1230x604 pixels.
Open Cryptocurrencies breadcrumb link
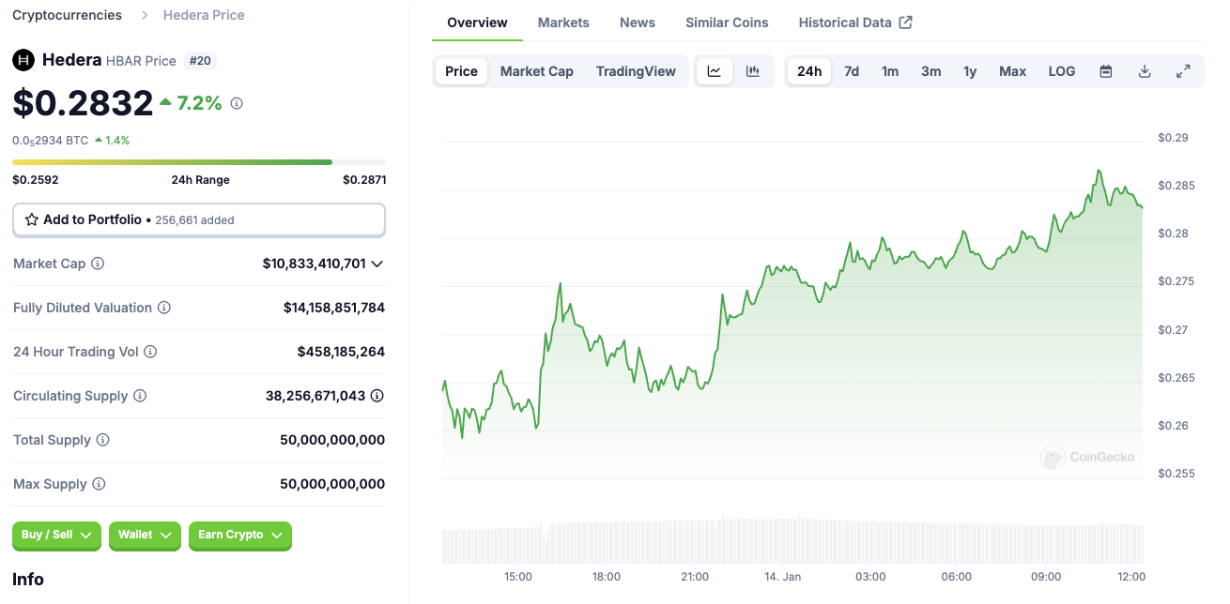pos(67,15)
